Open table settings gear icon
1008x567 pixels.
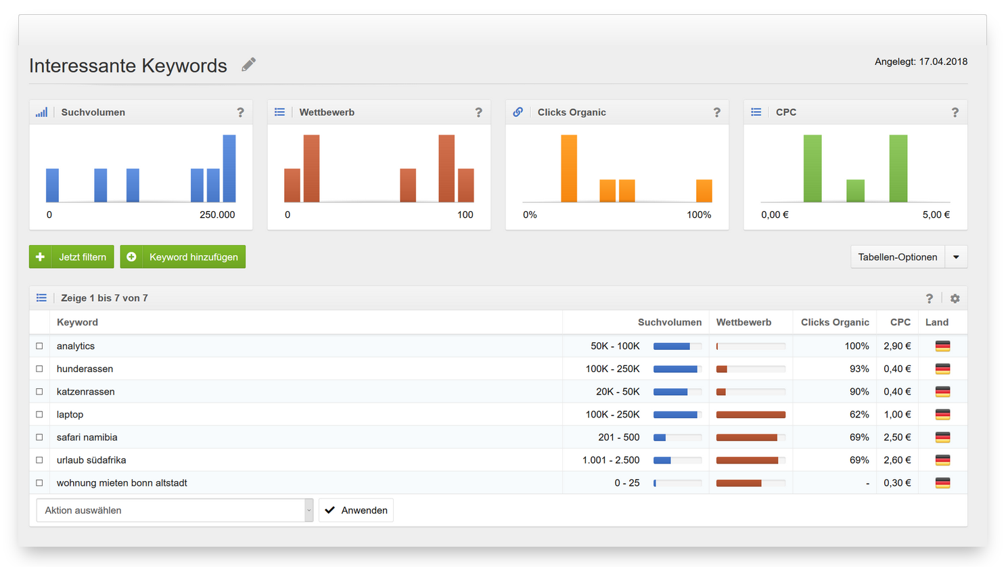pyautogui.click(x=955, y=298)
